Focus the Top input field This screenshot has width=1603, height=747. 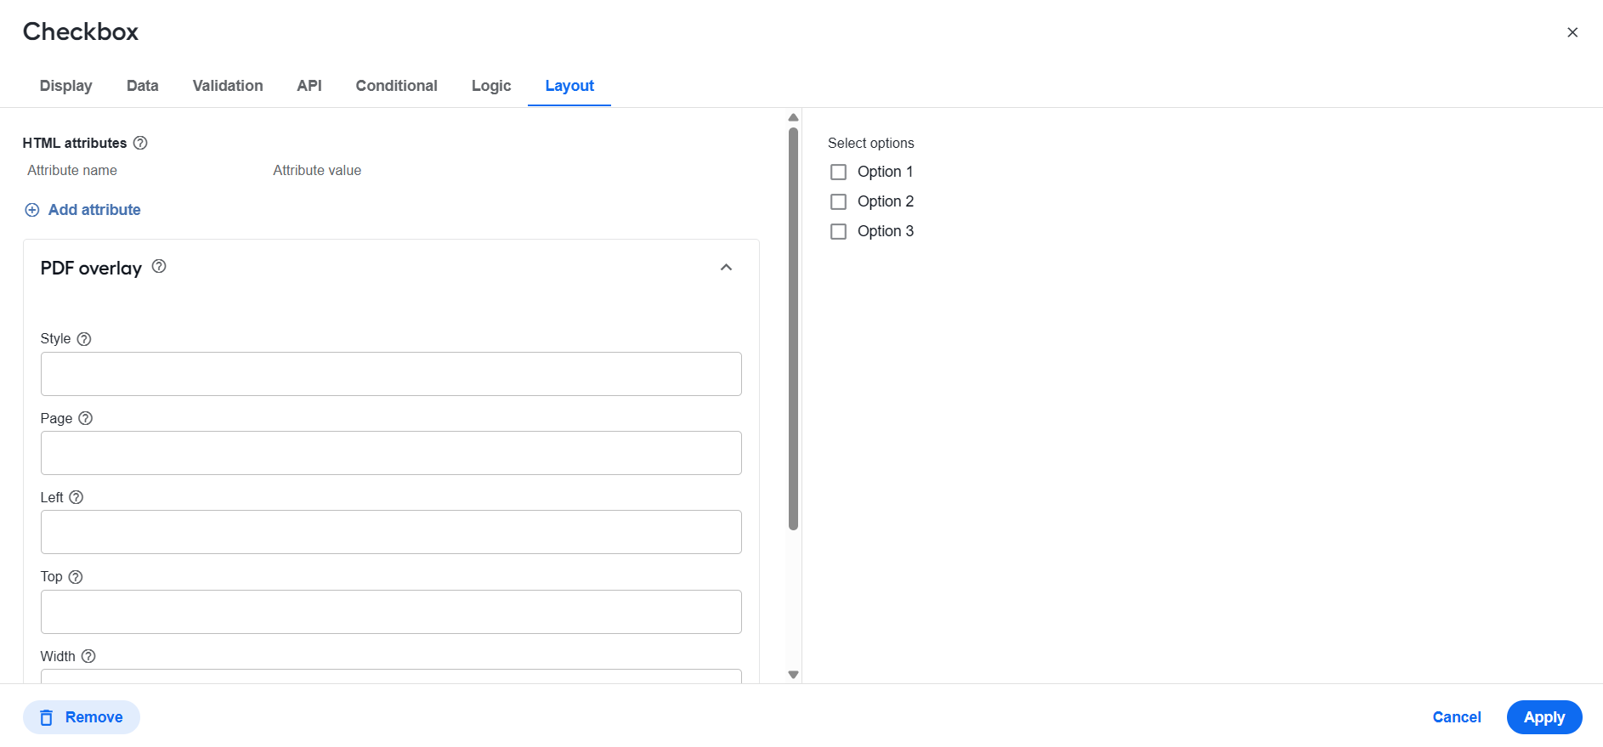[x=391, y=612]
